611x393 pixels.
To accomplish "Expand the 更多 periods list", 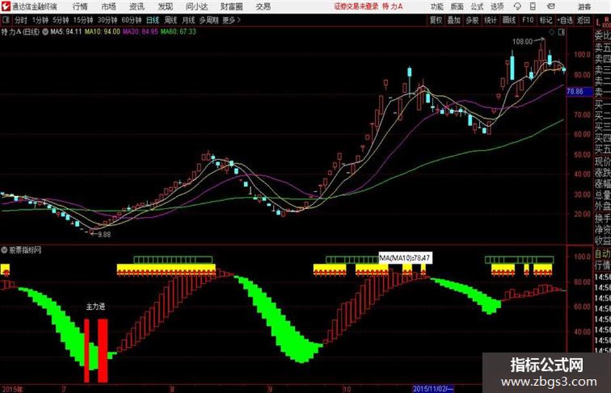I will (x=231, y=20).
